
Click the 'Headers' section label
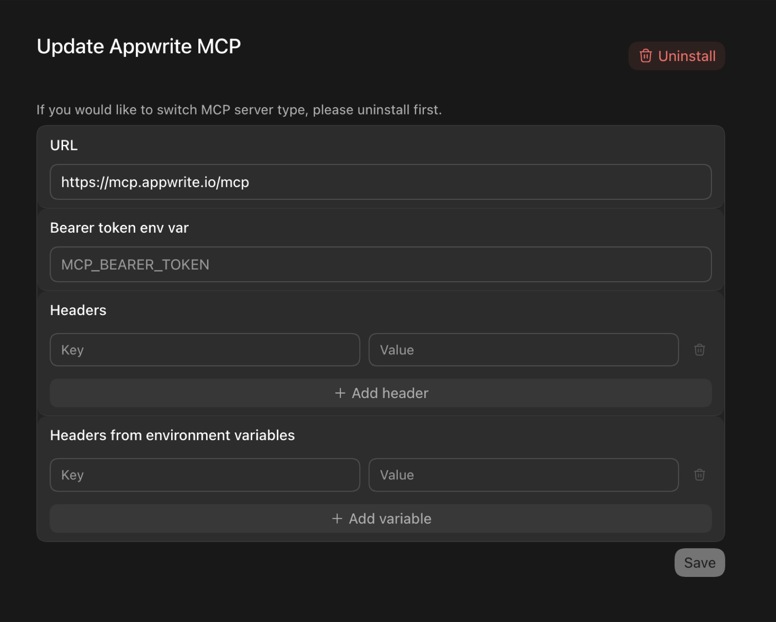(78, 310)
